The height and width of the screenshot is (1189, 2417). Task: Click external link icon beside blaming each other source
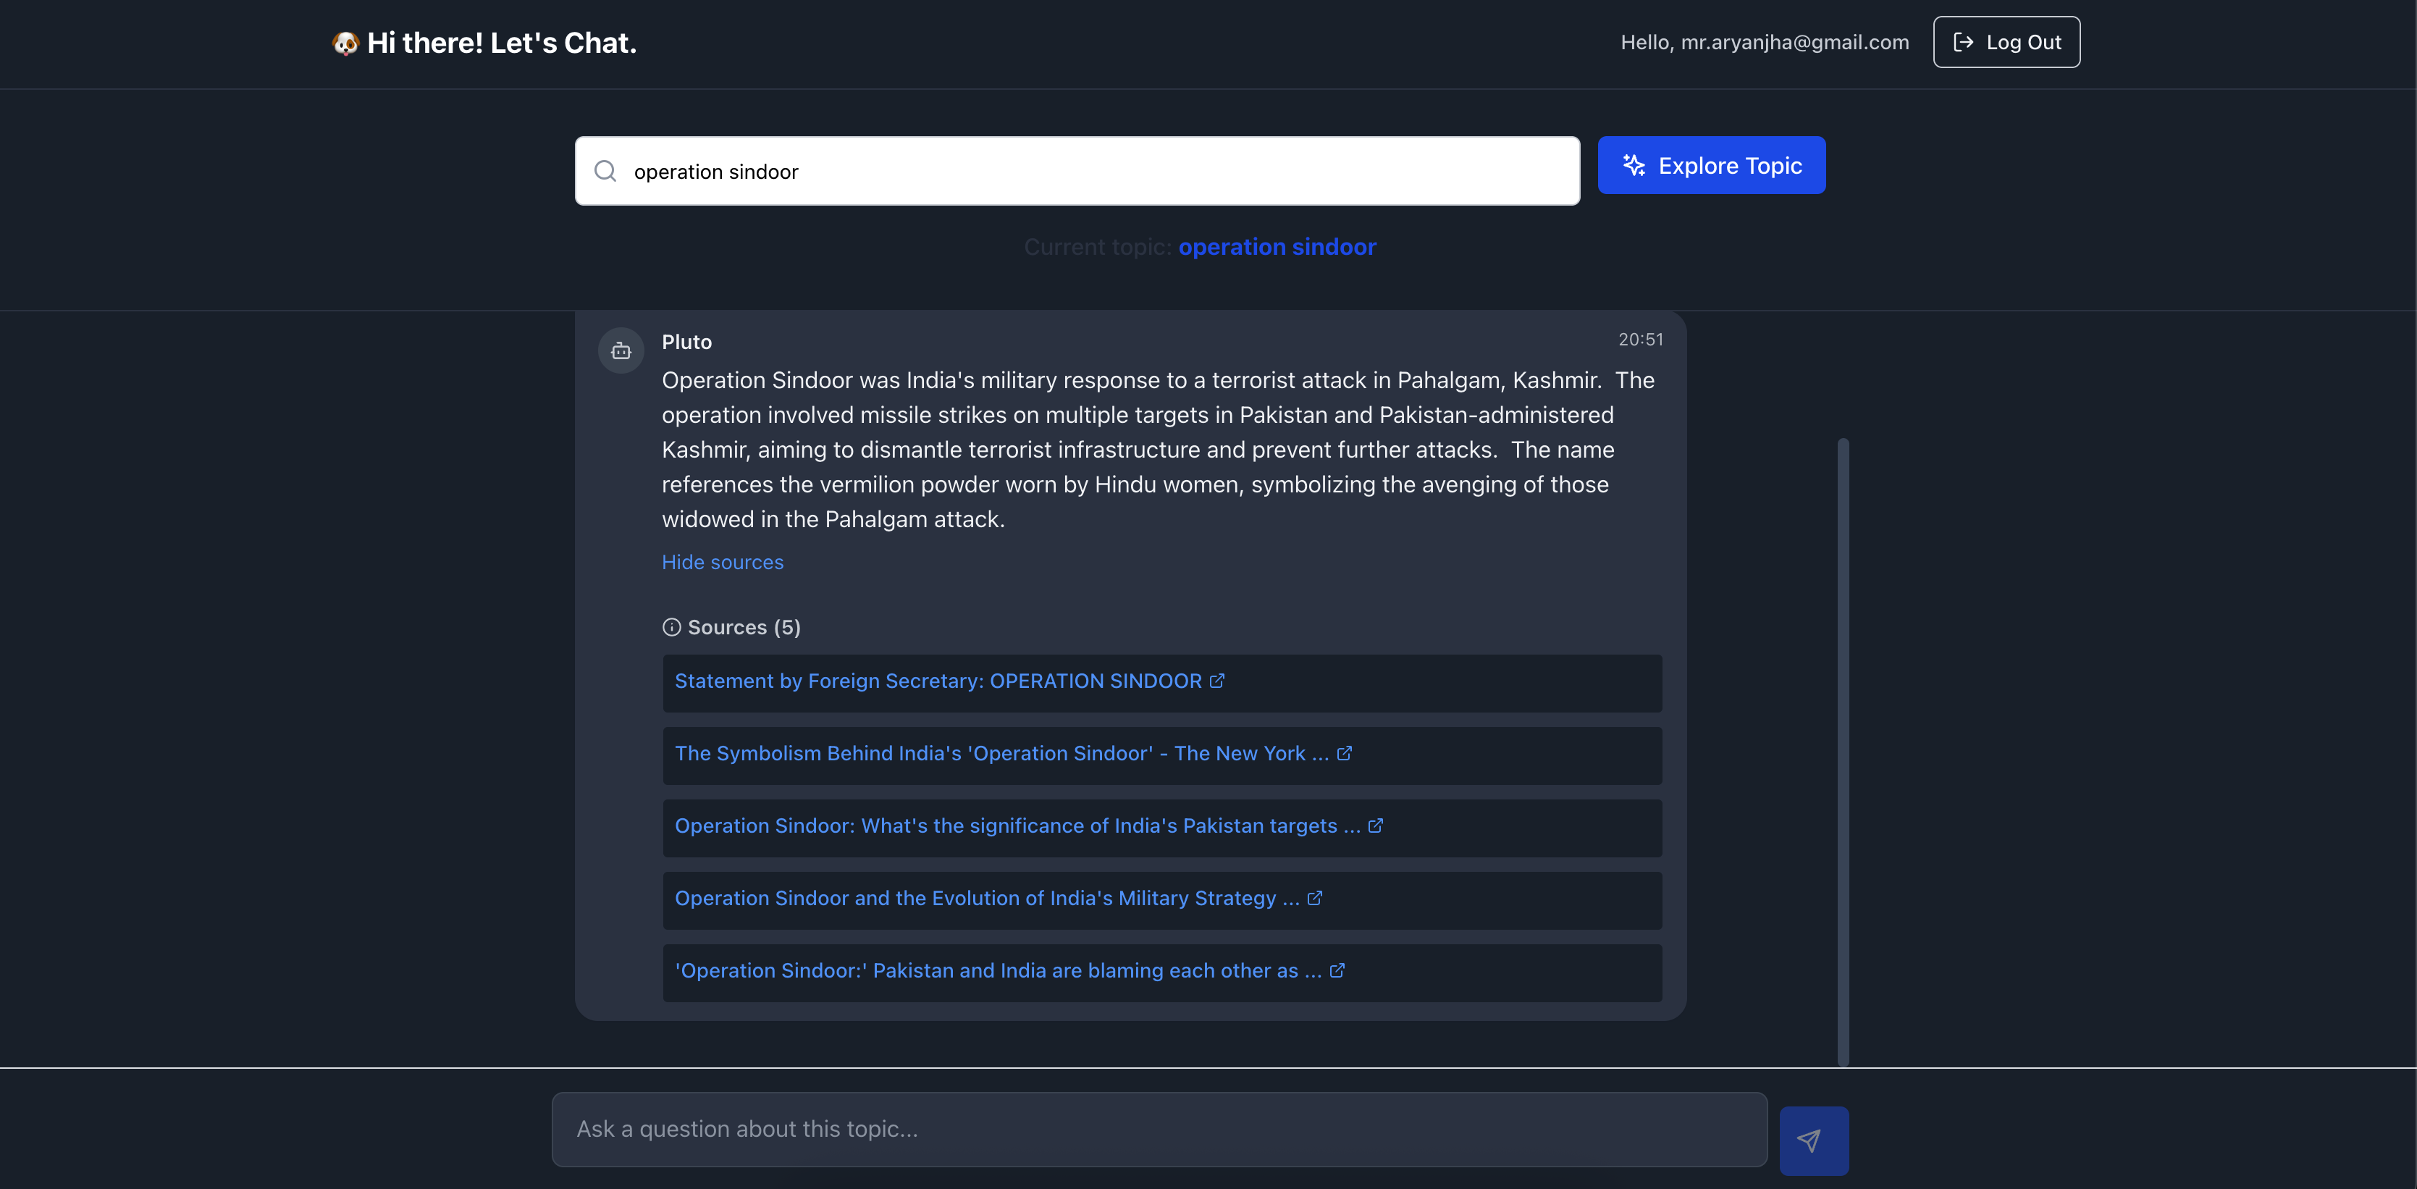(x=1337, y=970)
